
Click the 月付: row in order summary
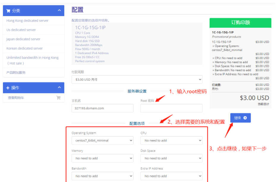pos(240,89)
